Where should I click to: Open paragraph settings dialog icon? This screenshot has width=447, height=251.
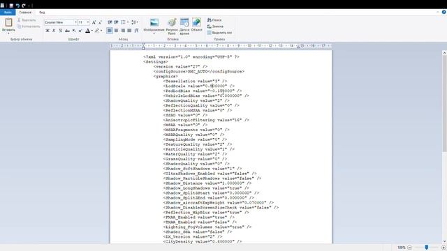click(x=137, y=31)
